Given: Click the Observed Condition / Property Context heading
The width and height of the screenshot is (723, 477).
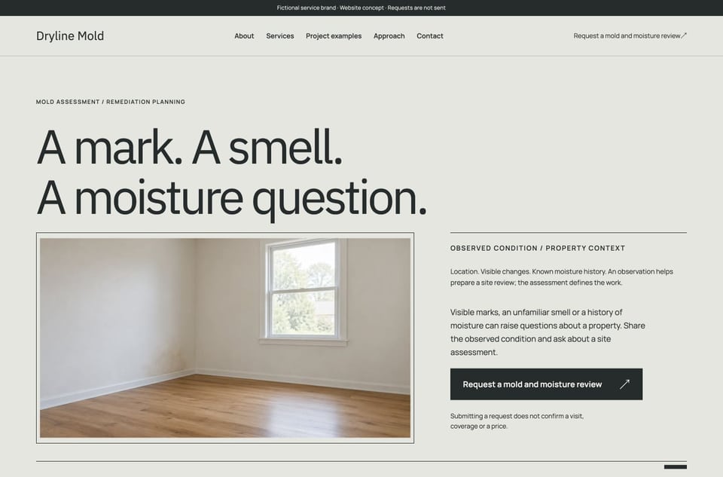Looking at the screenshot, I should click(x=538, y=248).
